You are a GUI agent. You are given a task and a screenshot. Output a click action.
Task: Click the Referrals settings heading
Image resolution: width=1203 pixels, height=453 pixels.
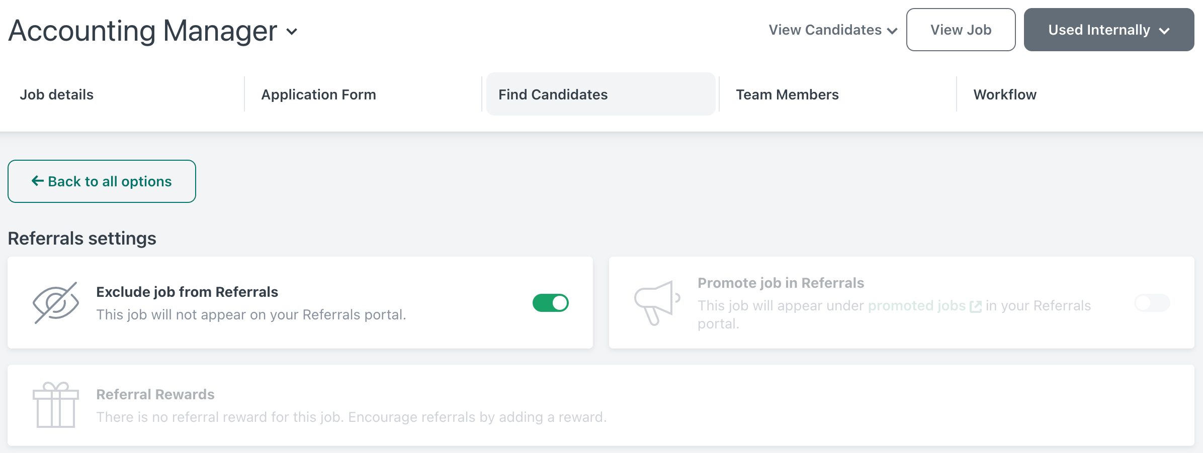tap(82, 239)
